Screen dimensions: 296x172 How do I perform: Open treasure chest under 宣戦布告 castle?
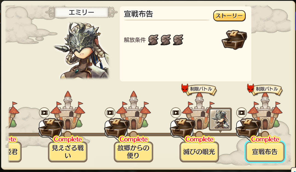(x=248, y=127)
